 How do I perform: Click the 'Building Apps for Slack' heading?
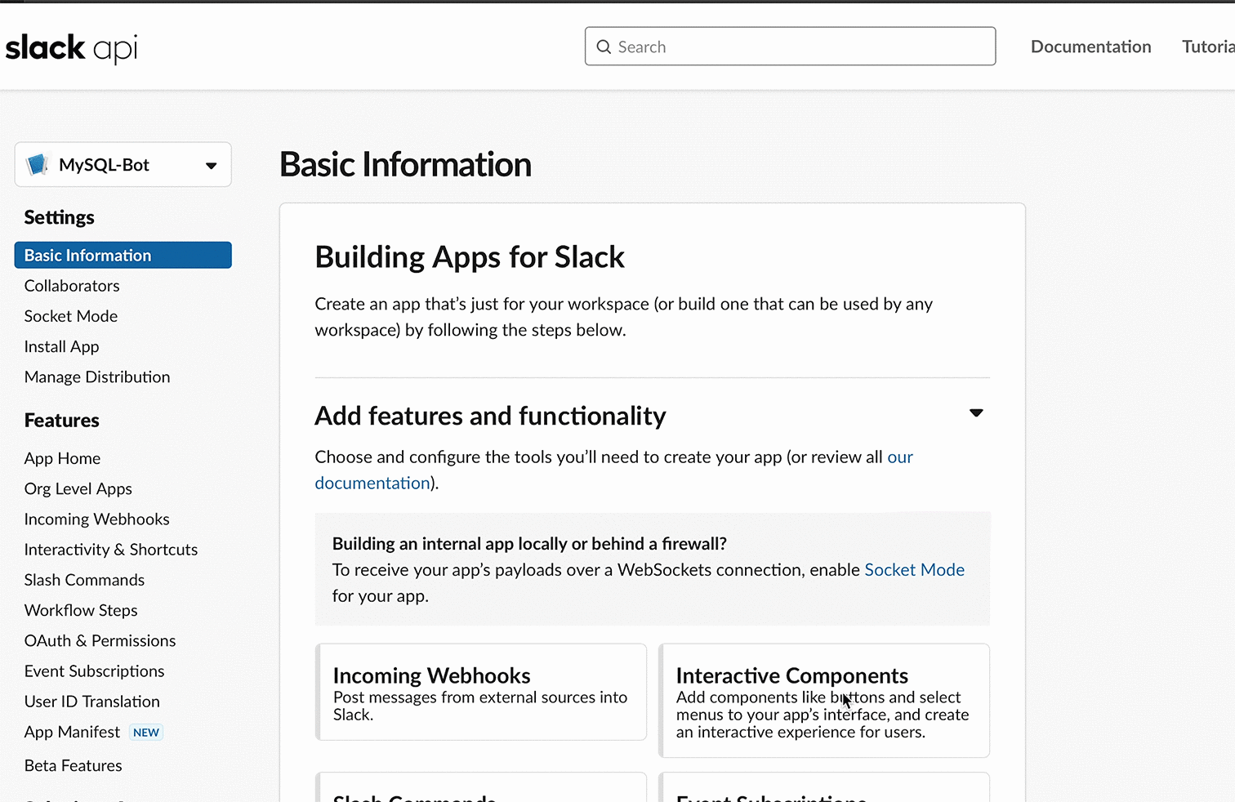coord(470,257)
